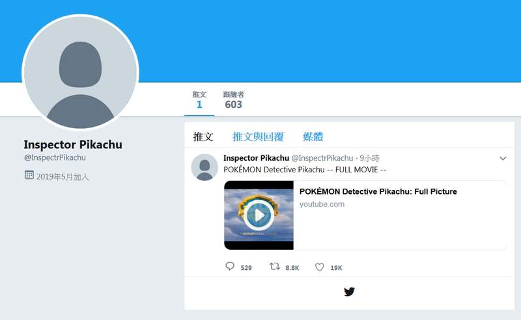The image size is (521, 320).
Task: Click the @InspectrPikachu handle in the tweet
Action: pos(322,158)
